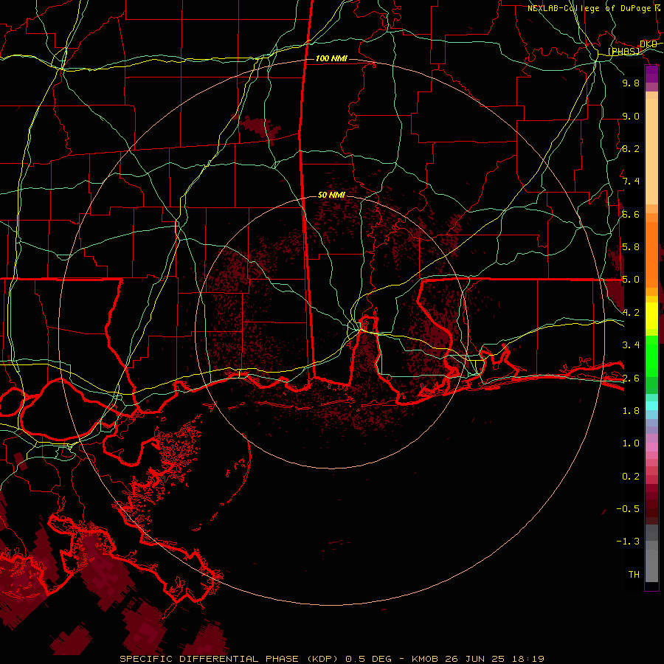
Task: Click the 6.6 color scale value
Action: [631, 214]
